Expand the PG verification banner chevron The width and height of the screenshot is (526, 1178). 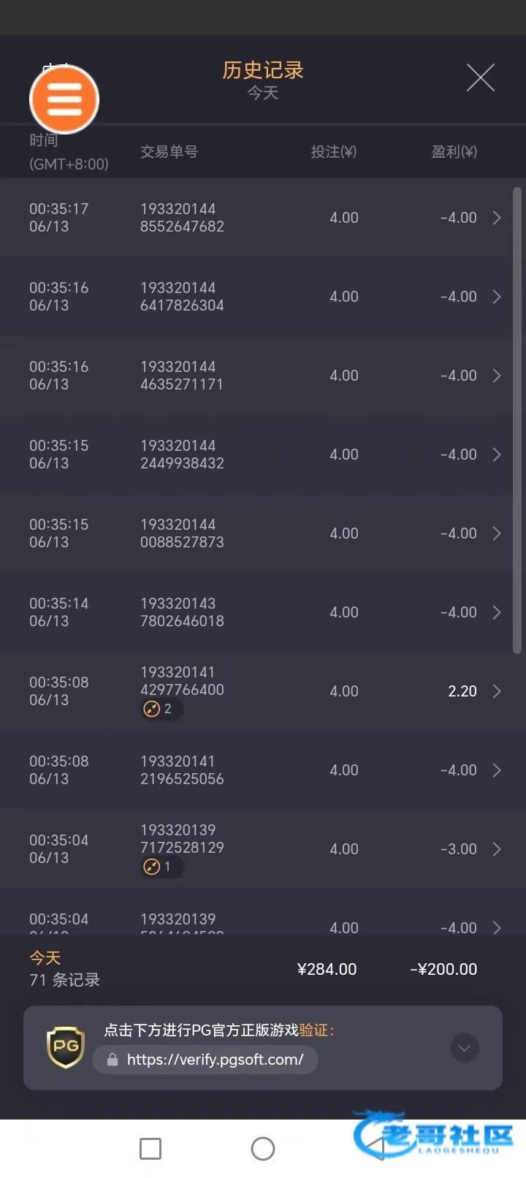coord(464,1048)
